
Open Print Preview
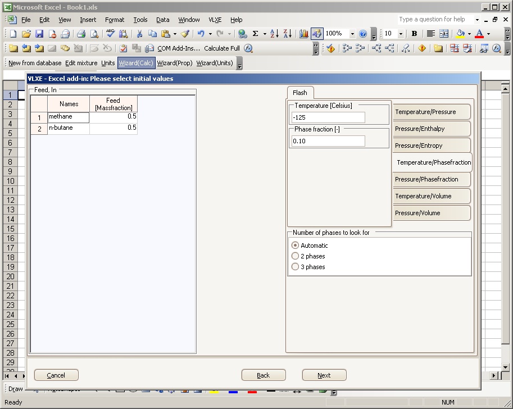(x=94, y=33)
